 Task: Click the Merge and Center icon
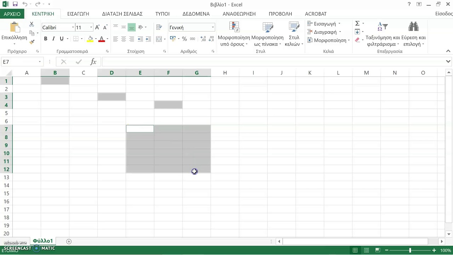159,39
